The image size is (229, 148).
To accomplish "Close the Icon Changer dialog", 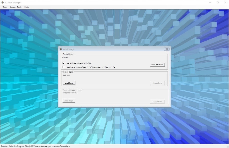I will click(167, 49).
